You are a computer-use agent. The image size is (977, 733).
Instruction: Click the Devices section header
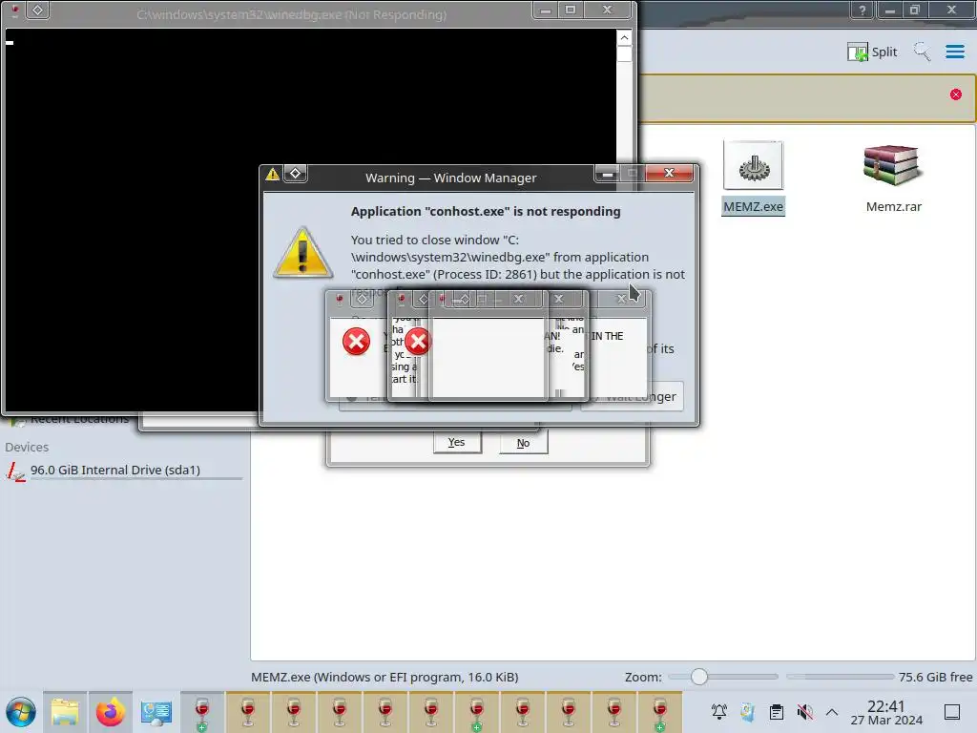coord(27,447)
